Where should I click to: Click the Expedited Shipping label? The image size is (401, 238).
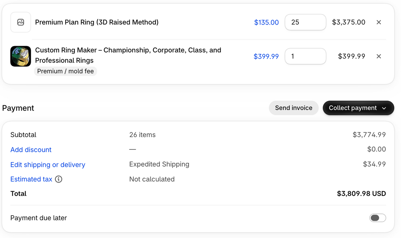coord(159,164)
